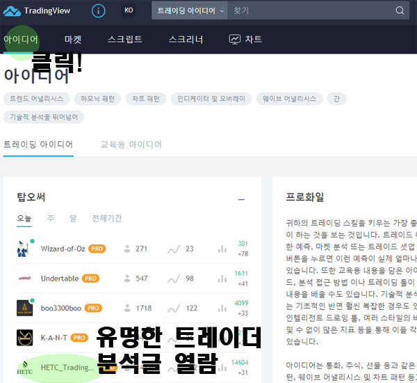
Task: Click the reputation bar icon in Wizard-of-Oz row
Action: 222,249
